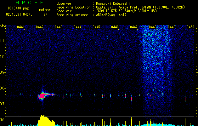Click the Receiver label

tap(64, 11)
